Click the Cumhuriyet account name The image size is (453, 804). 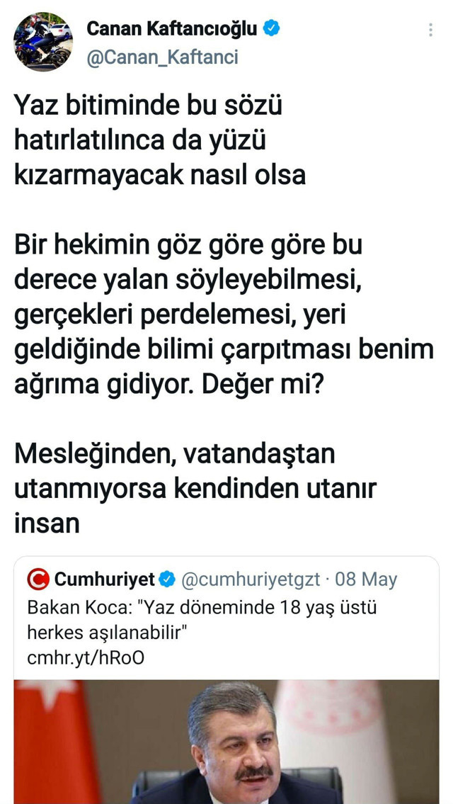tap(106, 579)
